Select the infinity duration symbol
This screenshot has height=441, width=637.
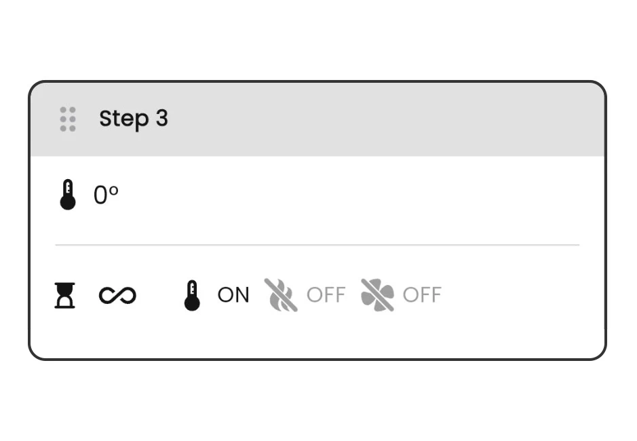(117, 296)
